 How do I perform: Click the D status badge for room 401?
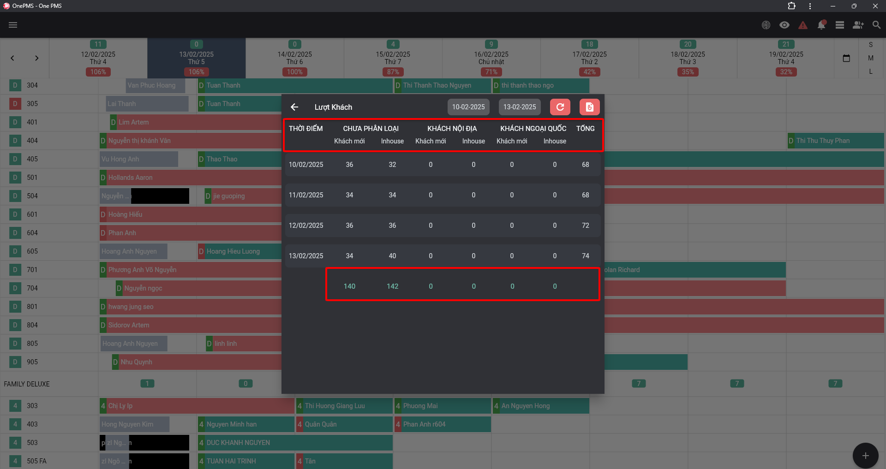(x=15, y=122)
